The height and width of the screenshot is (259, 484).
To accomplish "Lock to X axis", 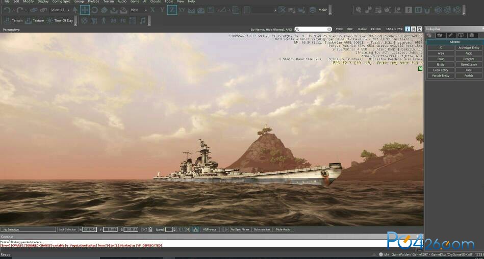I will click(152, 10).
